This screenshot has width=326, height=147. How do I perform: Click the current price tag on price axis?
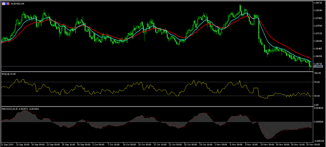click(x=318, y=66)
